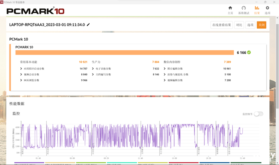Screen dimensions: 279x165
Task: Click the pencil icon to rename result
Action: [88, 25]
